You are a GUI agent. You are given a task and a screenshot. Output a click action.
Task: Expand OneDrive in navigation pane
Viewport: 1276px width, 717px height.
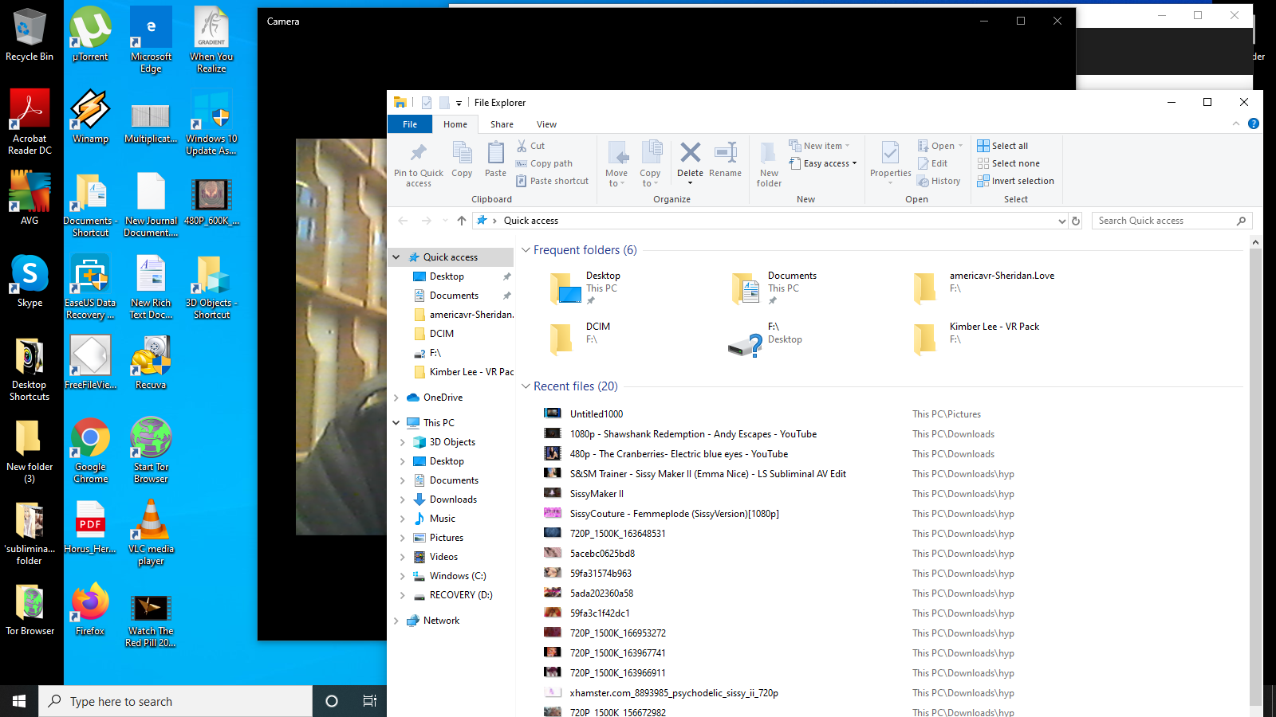(x=396, y=398)
